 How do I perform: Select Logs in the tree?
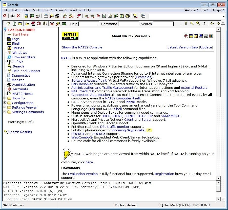15,39
